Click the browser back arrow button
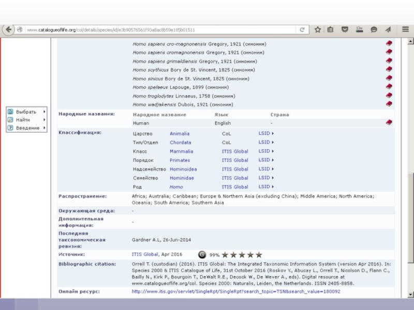Image resolution: width=414 pixels, height=310 pixels. [x=8, y=30]
